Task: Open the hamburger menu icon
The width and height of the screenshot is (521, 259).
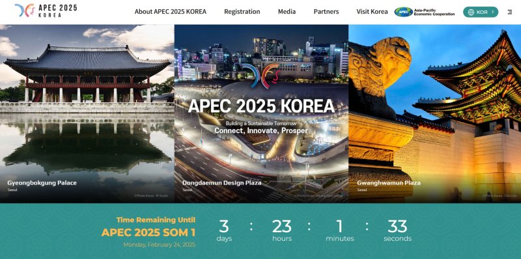Action: (510, 12)
